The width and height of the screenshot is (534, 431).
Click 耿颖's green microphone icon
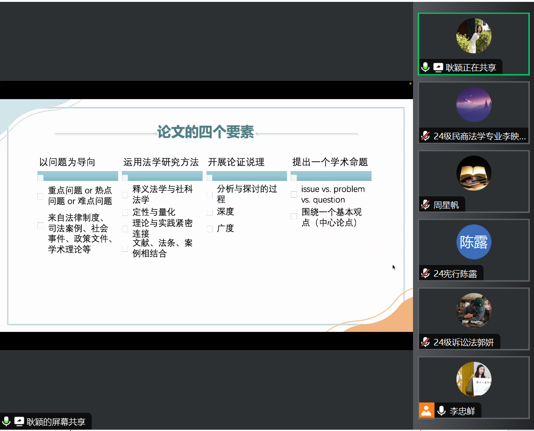[425, 67]
